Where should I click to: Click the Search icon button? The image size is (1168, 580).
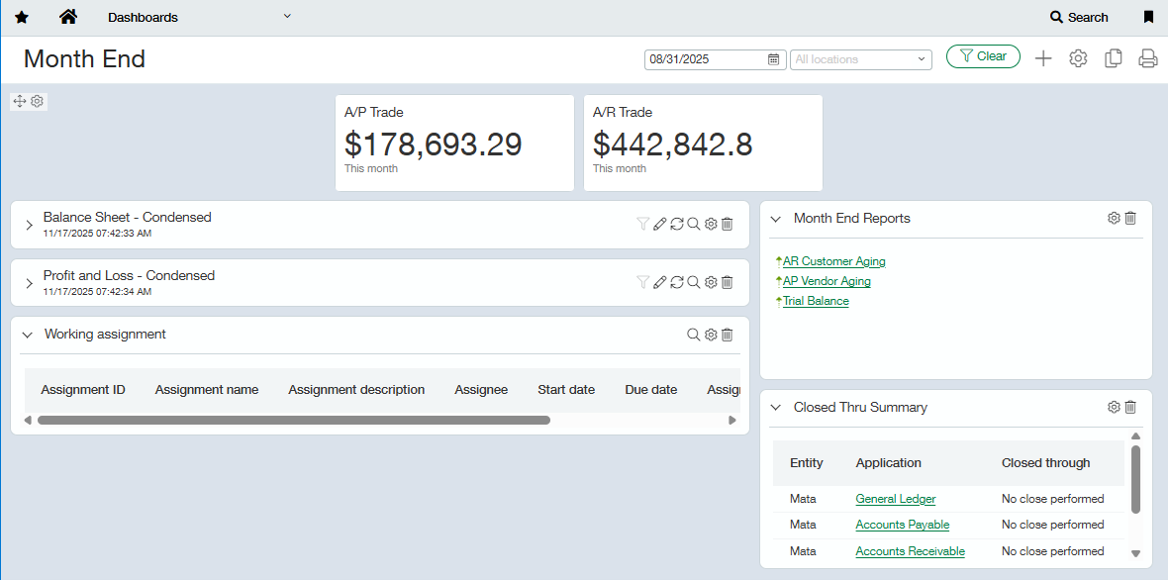(1079, 17)
